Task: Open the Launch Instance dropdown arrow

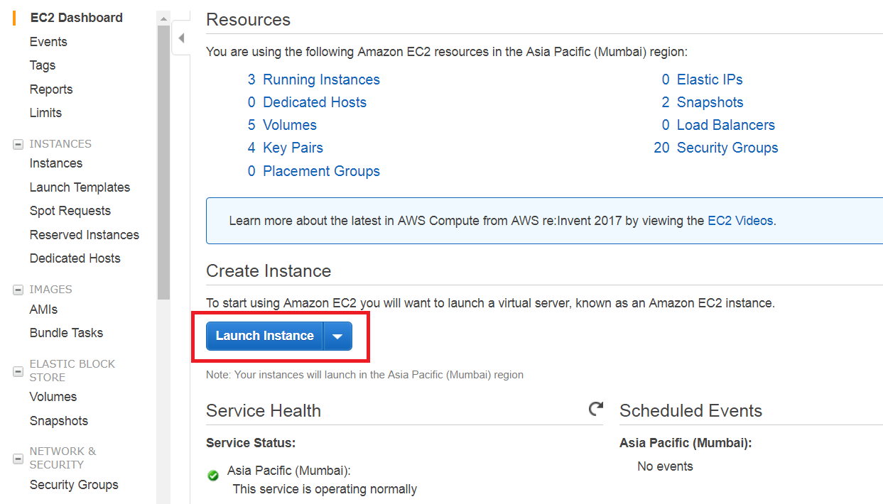Action: click(x=337, y=336)
